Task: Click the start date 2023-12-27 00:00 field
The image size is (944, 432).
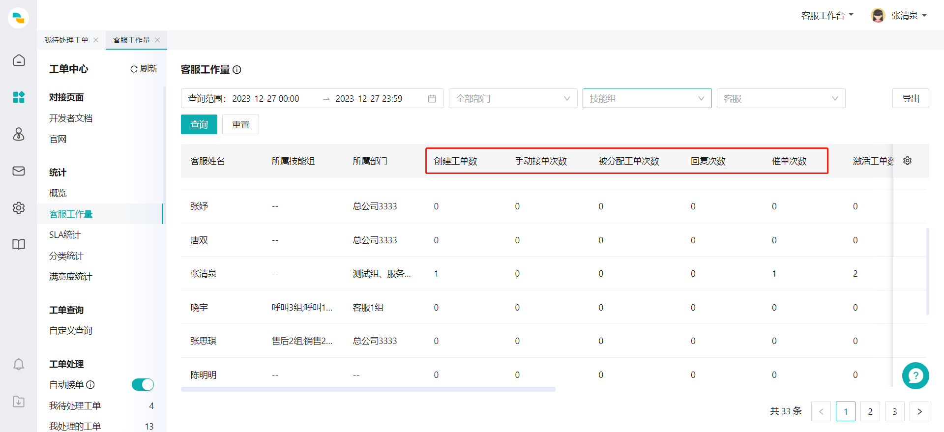Action: (266, 99)
